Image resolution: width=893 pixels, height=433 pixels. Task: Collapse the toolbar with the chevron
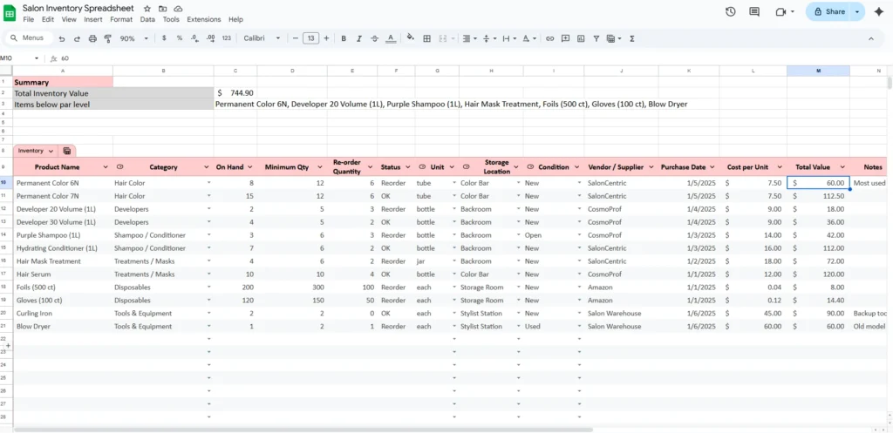coord(871,38)
